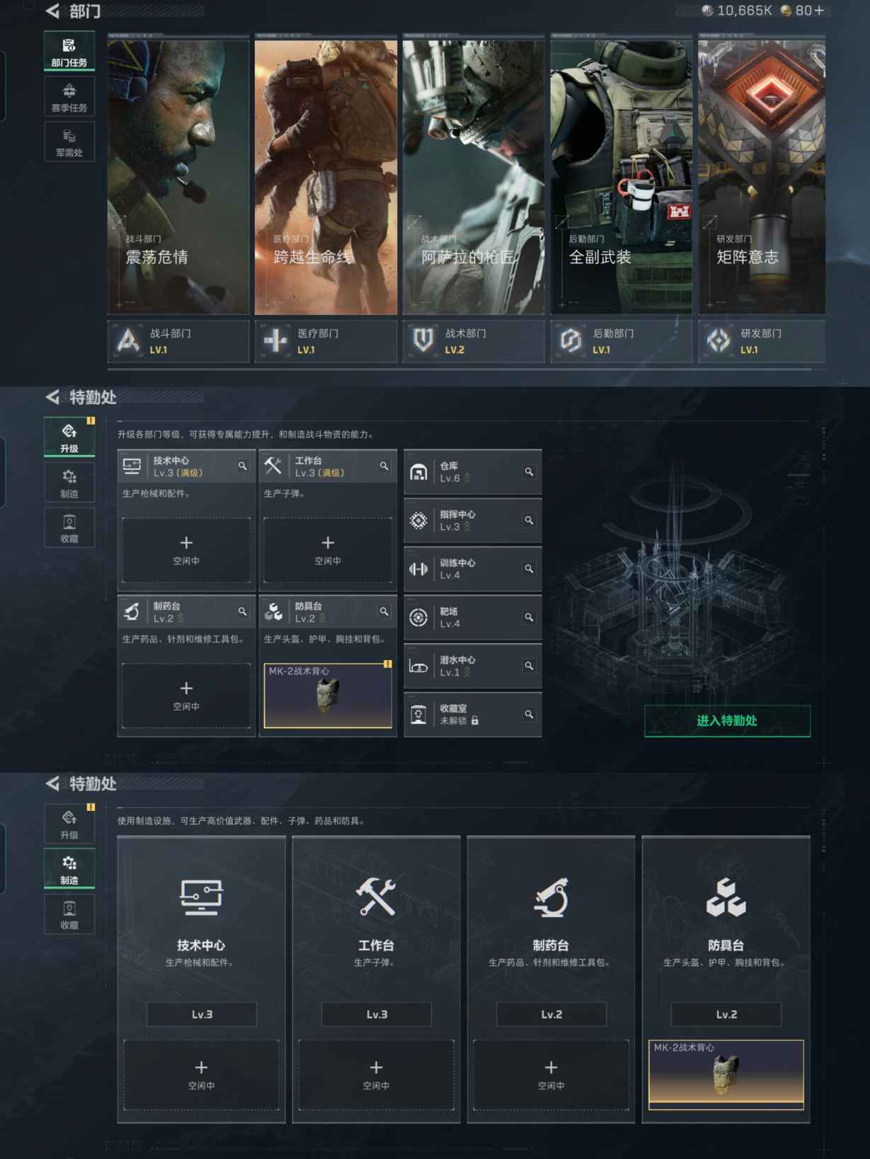Open the 制造 tab in lower 特勤处 sidebar
870x1159 pixels.
[x=69, y=869]
